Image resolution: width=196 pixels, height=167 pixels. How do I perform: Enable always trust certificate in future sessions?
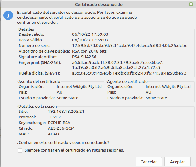click(20, 150)
